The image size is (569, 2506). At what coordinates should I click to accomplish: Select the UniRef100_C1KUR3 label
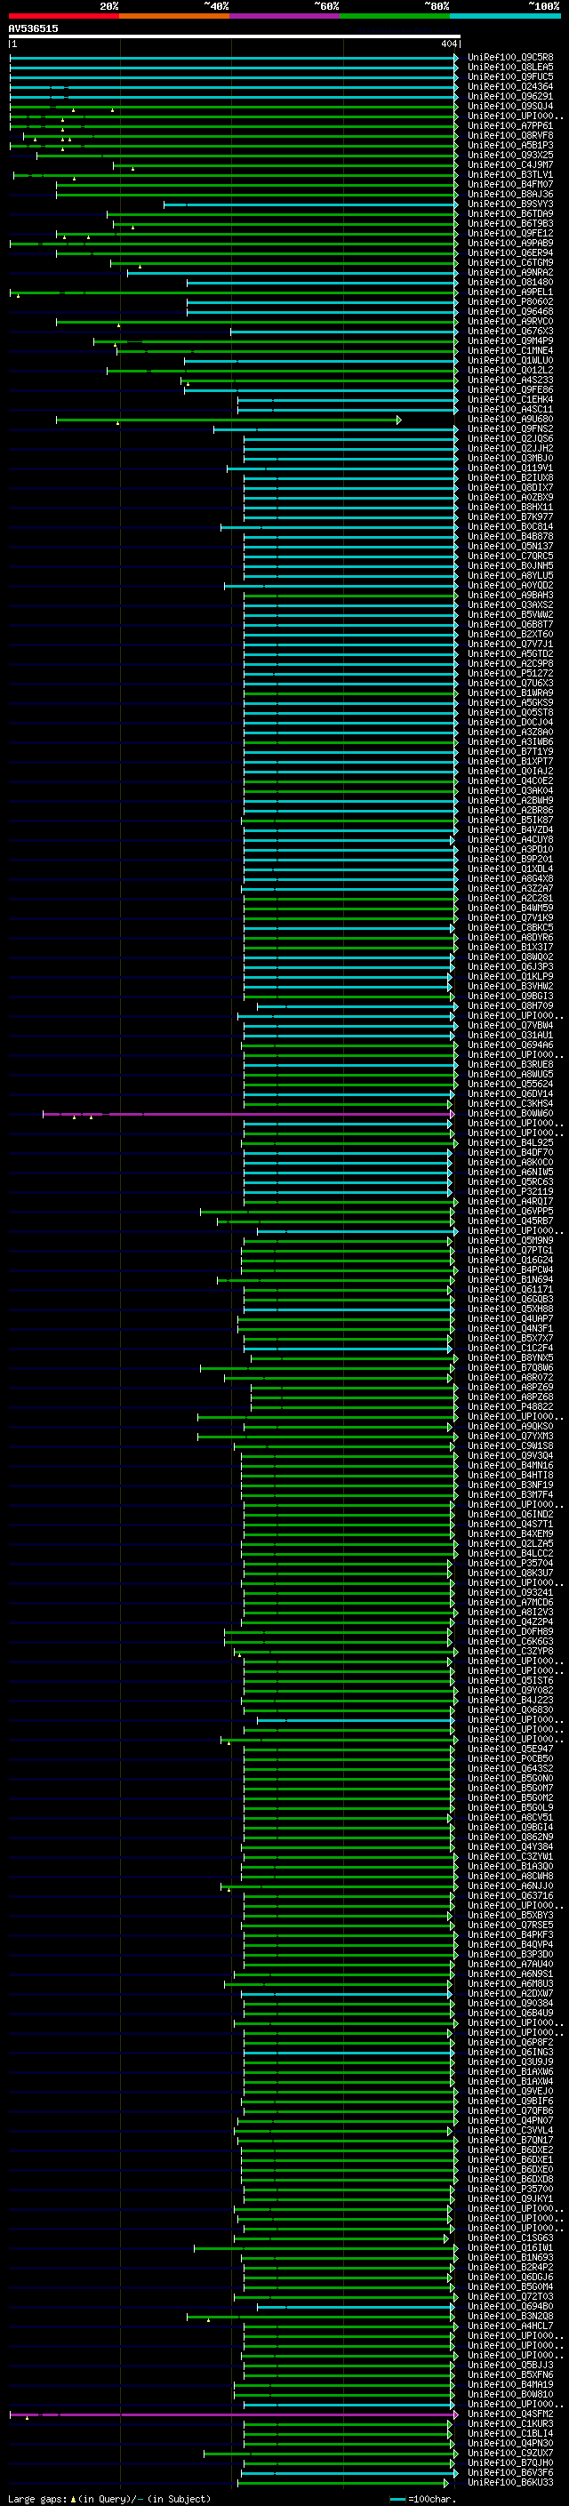[x=510, y=2423]
